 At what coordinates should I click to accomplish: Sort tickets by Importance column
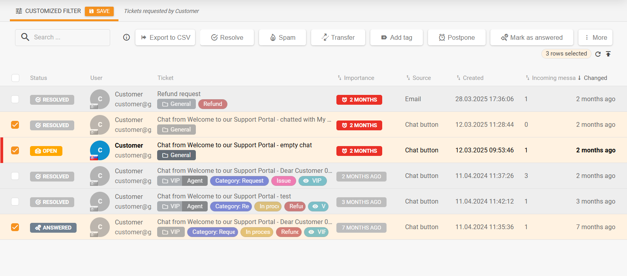[359, 78]
